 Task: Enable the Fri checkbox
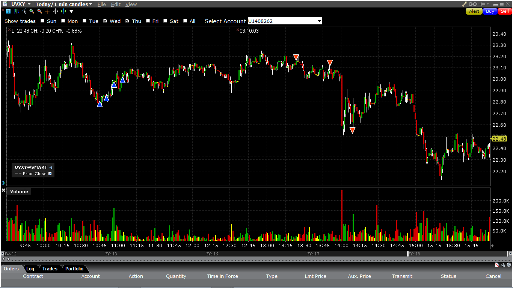coord(148,21)
